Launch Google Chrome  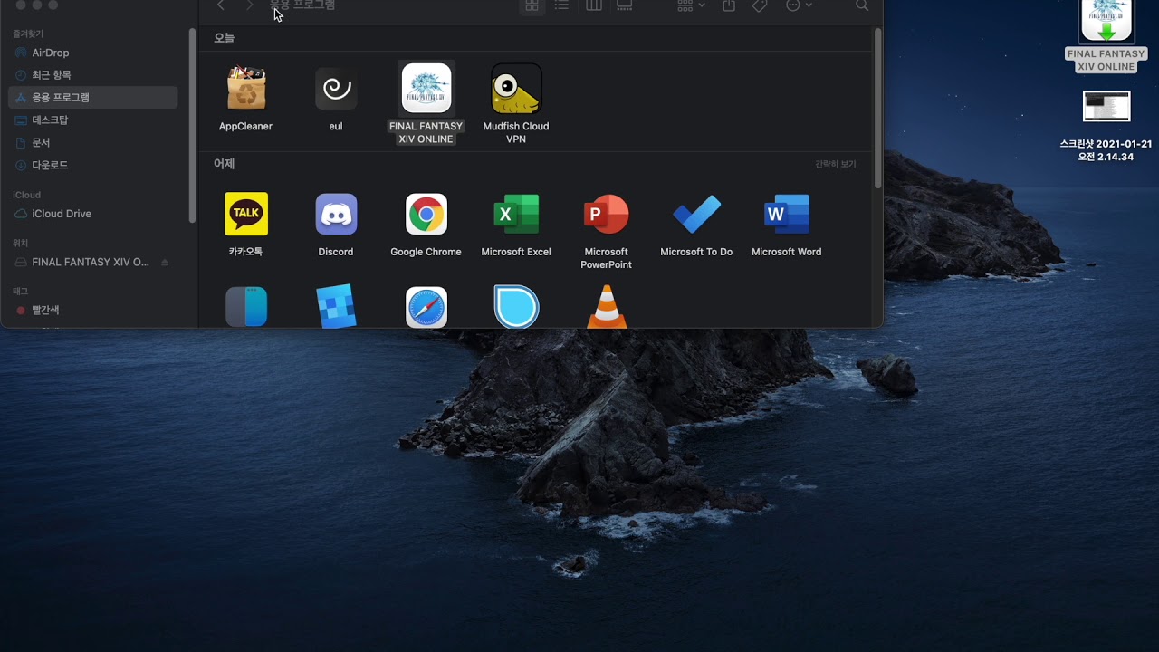click(x=426, y=215)
